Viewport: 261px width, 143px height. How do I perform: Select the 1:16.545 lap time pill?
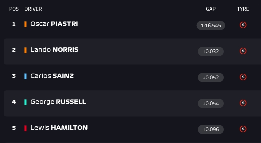211,25
